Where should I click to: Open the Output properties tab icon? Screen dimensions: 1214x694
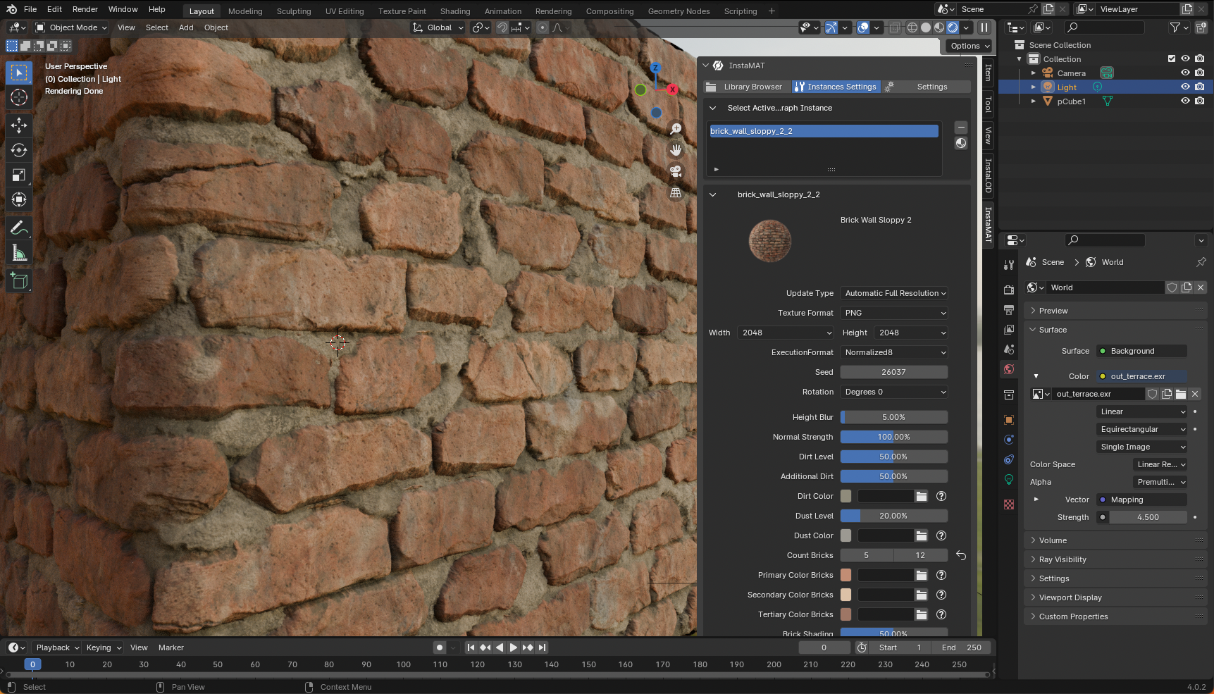[x=1009, y=309]
